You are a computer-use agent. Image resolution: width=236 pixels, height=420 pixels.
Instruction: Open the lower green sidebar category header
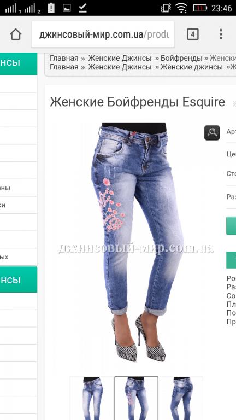point(19,279)
